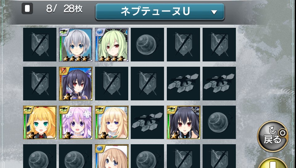Tap the empty shield slot right of twin-tail card
This screenshot has width=296, height=168.
pyautogui.click(x=112, y=83)
